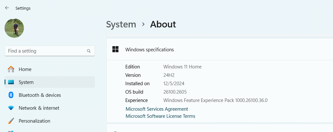Select the Windows Feature Experience Pack value
This screenshot has width=333, height=132.
(x=215, y=100)
